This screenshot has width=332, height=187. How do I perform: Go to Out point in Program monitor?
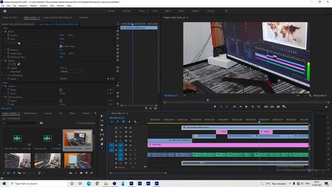pyautogui.click(x=258, y=106)
